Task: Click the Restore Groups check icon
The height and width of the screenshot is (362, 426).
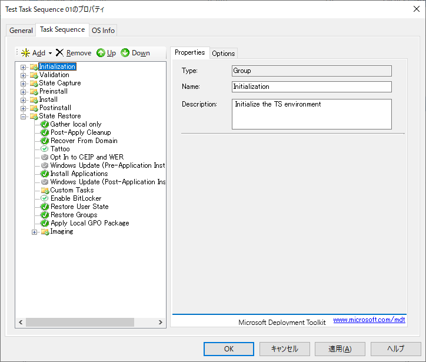Action: click(x=45, y=215)
